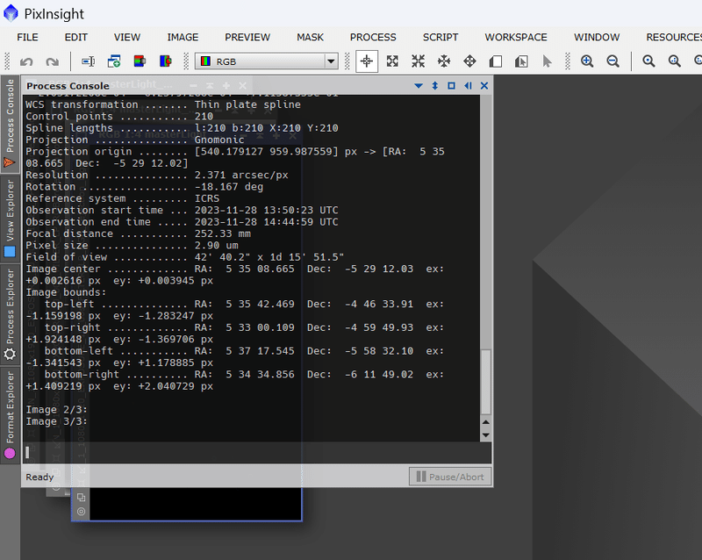
Task: Click the console scrollbar up arrow
Action: [x=486, y=422]
